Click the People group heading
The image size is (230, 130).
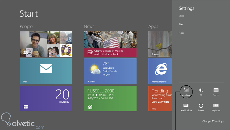tap(26, 27)
